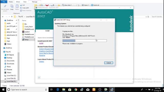164x92 pixels.
Task: Open the New item dropdown
Action: coord(67,5)
